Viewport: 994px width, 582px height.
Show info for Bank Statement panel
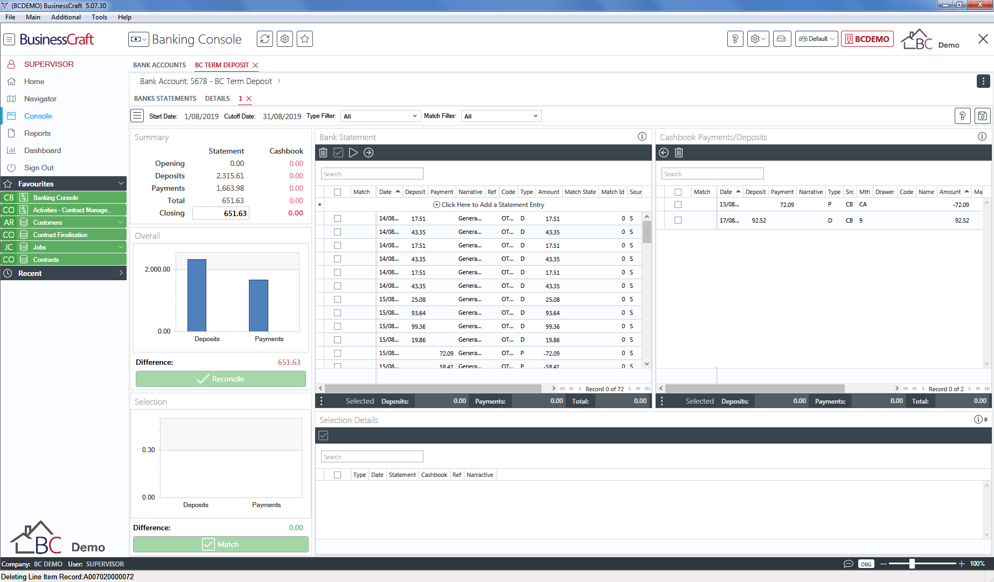click(642, 136)
